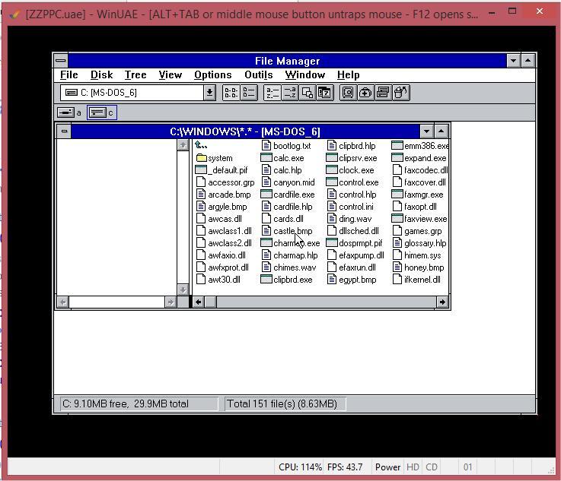Select accessor.grp

coord(225,182)
